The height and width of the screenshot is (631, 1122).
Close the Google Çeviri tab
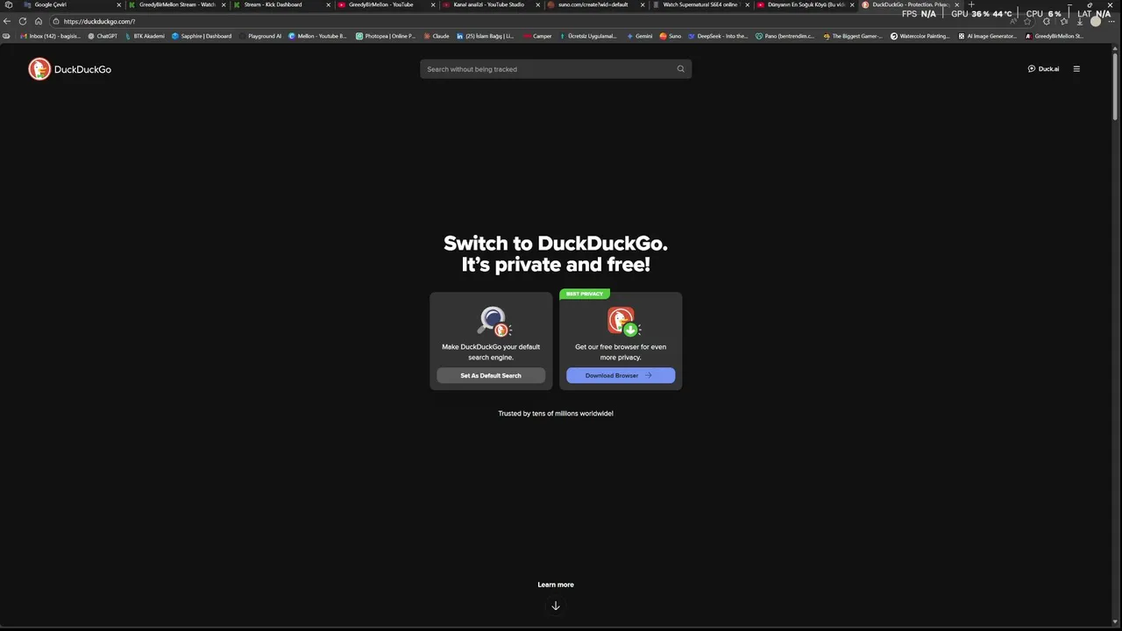(119, 5)
